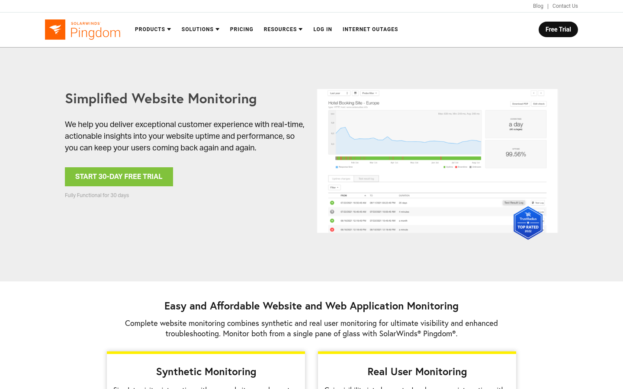The height and width of the screenshot is (389, 623).
Task: Open the Pricing page
Action: pyautogui.click(x=241, y=29)
